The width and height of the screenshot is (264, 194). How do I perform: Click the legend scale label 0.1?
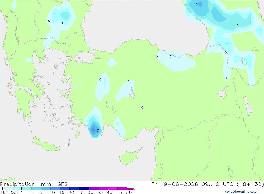pos(4,192)
